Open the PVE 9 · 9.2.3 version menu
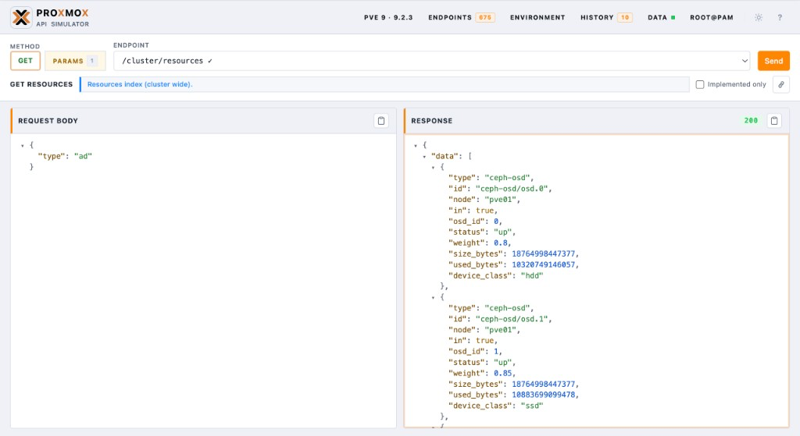This screenshot has width=800, height=436. point(388,17)
